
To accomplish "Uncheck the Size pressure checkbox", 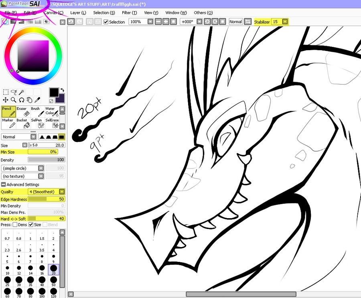I will (31, 225).
